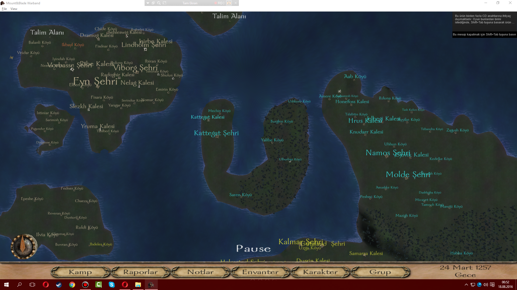517x290 pixels.
Task: Open Camtasia from the taskbar
Action: [99, 285]
